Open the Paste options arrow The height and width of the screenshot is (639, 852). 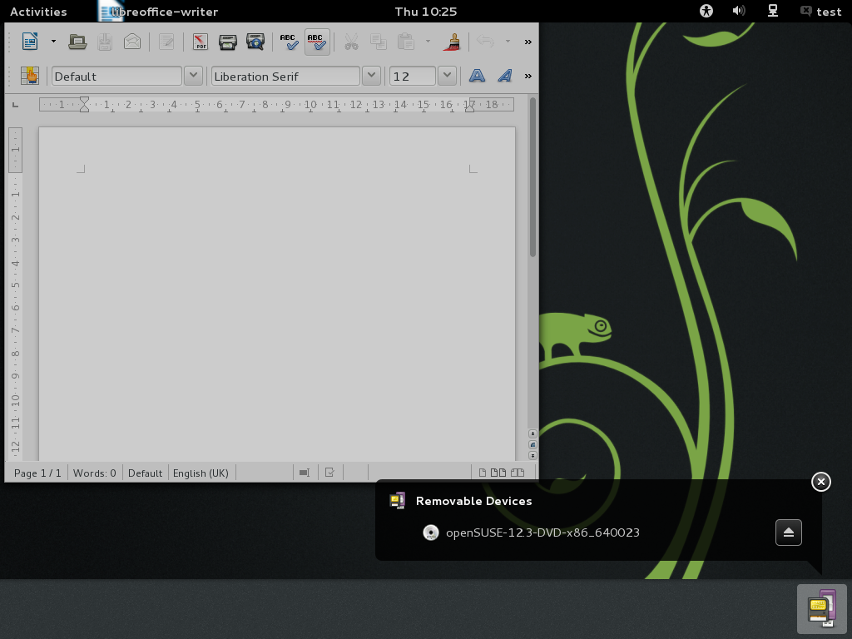(x=428, y=42)
